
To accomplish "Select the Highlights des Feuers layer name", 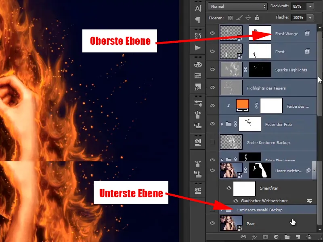I will tap(266, 88).
